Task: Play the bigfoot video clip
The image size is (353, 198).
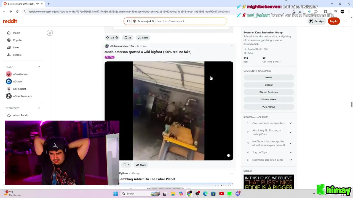Action: pyautogui.click(x=169, y=111)
